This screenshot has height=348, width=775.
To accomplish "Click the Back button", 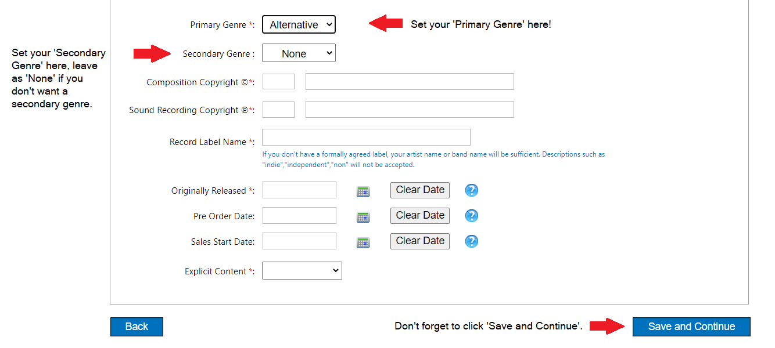I will (137, 327).
